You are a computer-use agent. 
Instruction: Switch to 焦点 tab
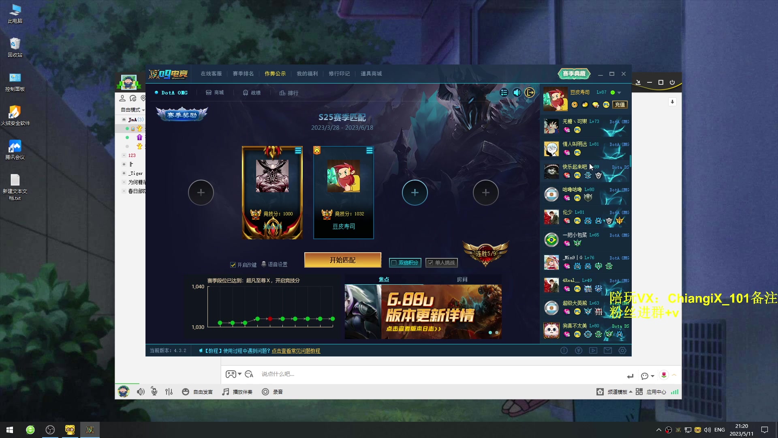(x=384, y=279)
